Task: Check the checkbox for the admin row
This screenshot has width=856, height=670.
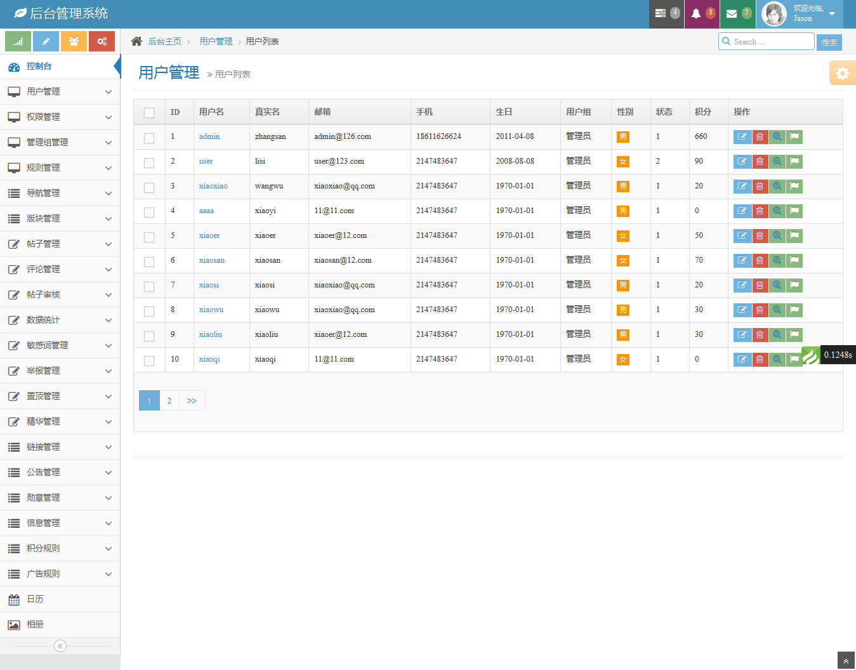Action: pyautogui.click(x=149, y=138)
